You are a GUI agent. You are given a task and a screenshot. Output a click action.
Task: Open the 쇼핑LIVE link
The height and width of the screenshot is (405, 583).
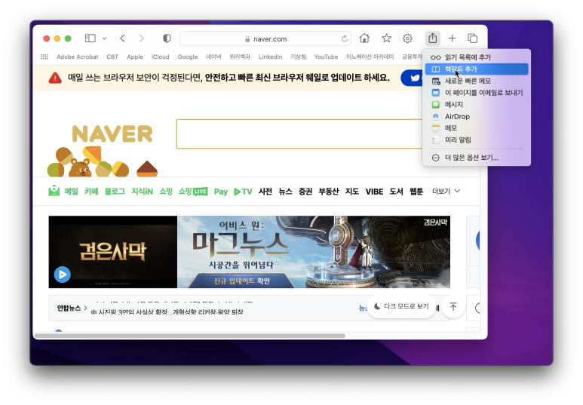point(193,192)
